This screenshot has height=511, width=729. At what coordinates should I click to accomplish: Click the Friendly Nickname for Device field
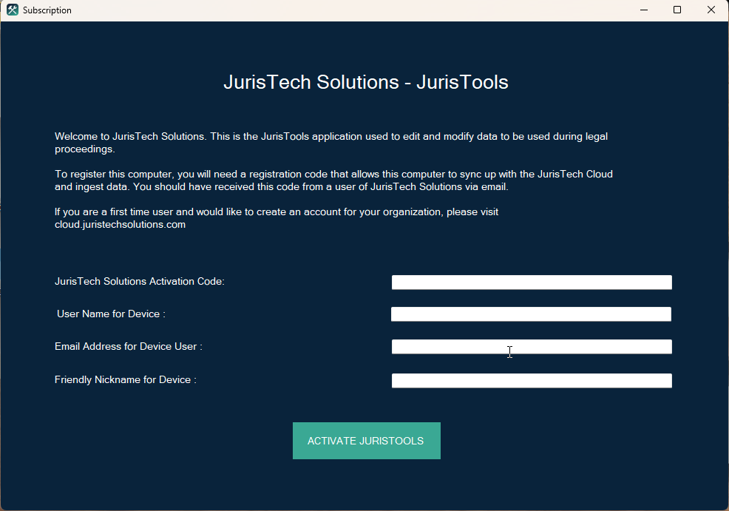(x=532, y=381)
